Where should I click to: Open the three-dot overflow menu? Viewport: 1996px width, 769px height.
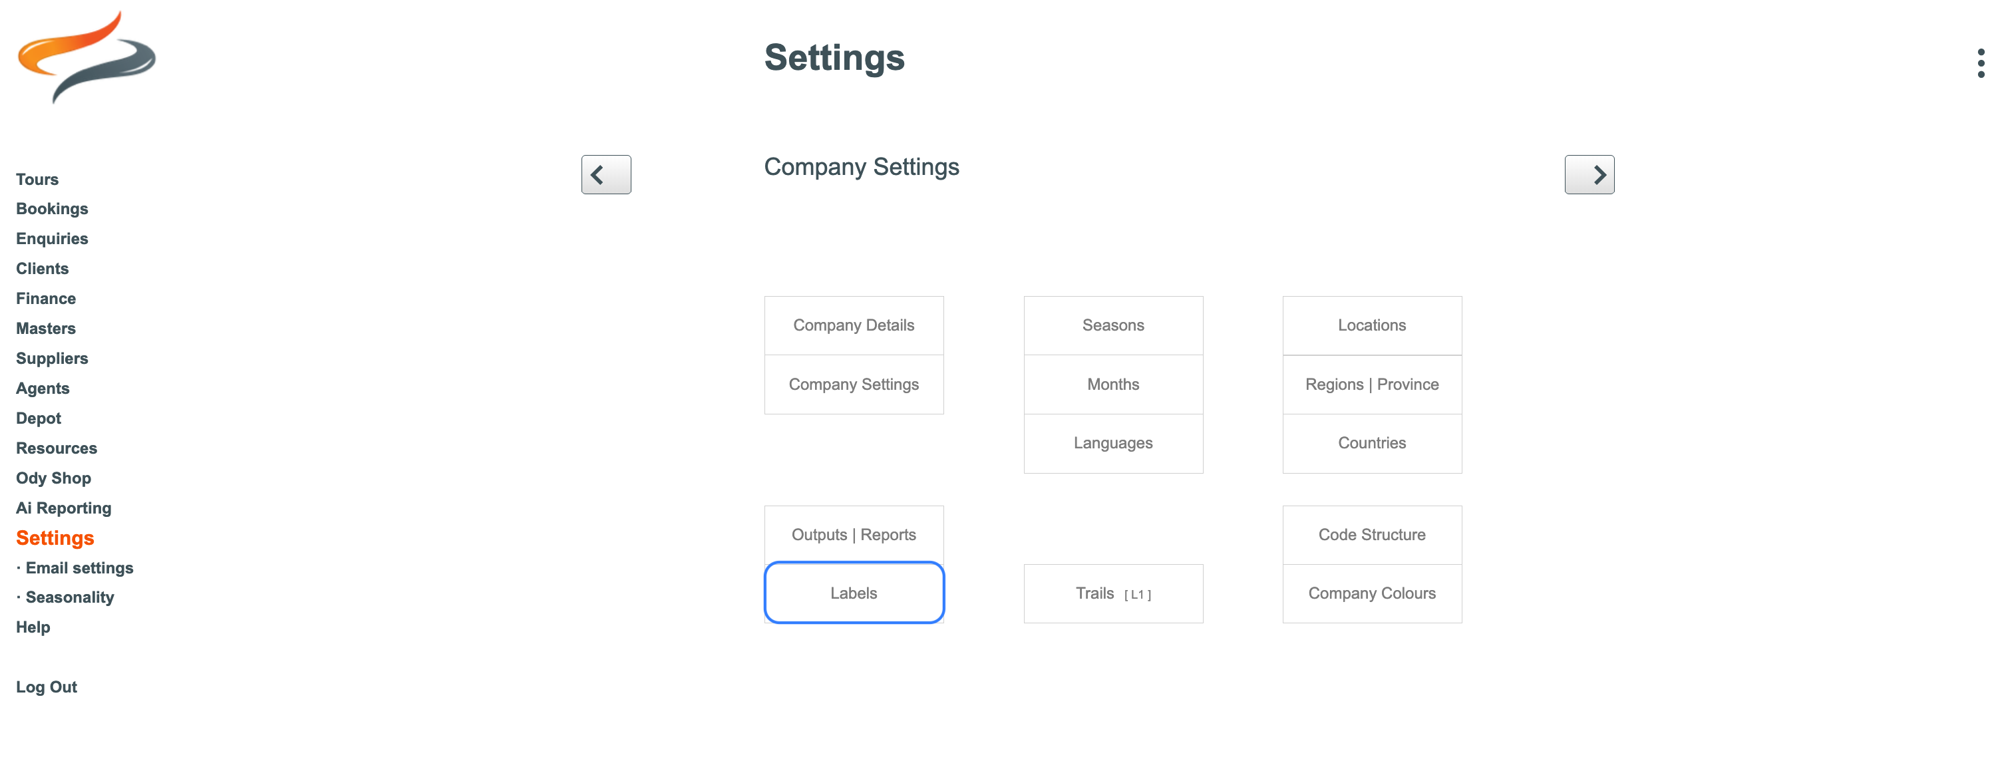coord(1981,63)
